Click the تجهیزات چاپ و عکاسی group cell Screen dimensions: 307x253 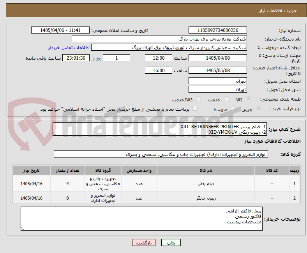coord(103,184)
